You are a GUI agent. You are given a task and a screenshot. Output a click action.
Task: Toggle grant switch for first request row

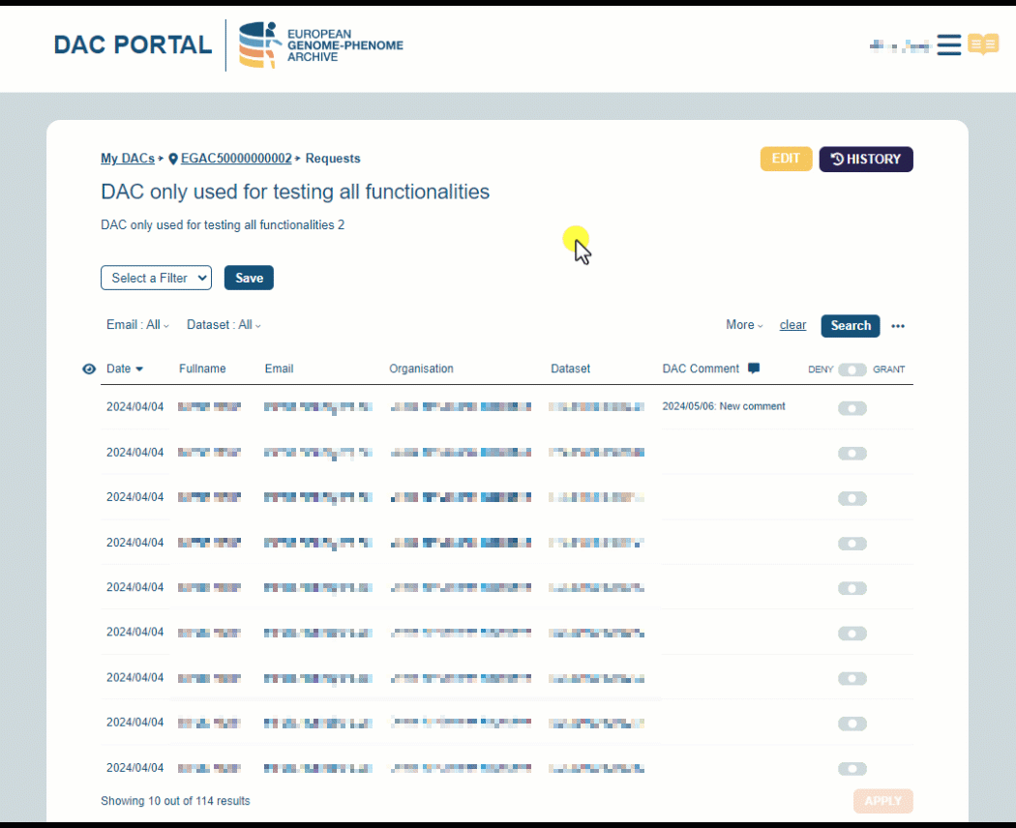click(852, 408)
